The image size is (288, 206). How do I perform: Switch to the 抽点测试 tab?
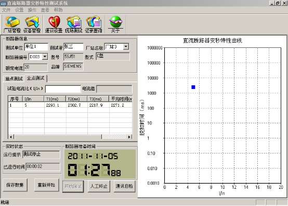pos(14,79)
